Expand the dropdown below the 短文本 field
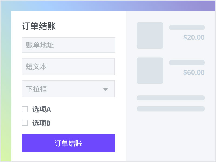 (68, 89)
